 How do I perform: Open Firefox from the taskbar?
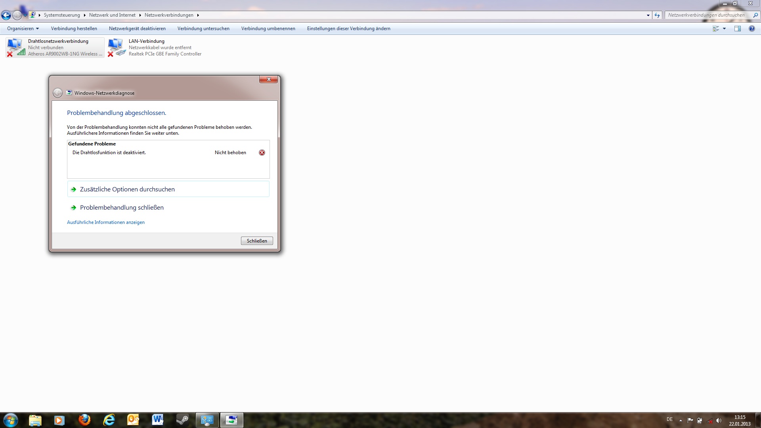tap(84, 420)
